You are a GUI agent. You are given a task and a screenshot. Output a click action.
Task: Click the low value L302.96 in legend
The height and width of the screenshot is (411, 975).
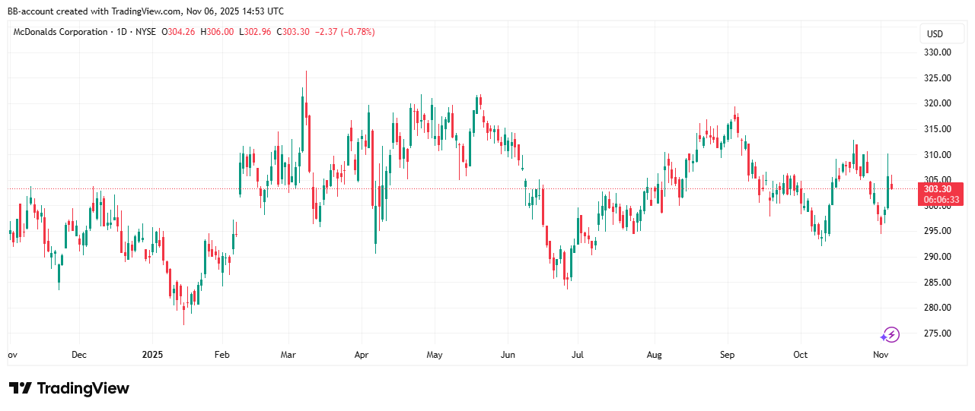[x=255, y=32]
